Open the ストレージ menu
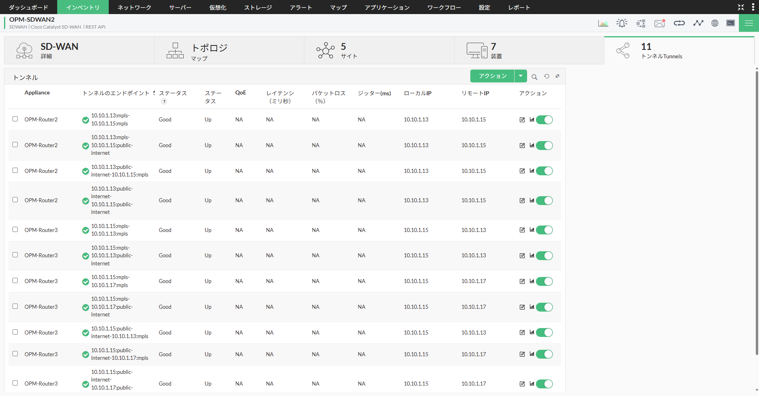 coord(258,7)
